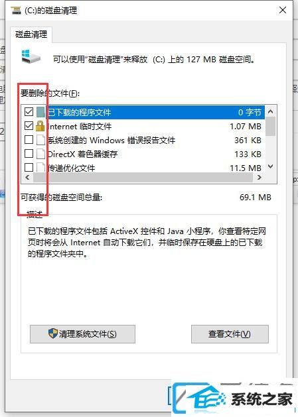298x417 pixels.
Task: Click the file list scroll down arrow
Action: click(x=271, y=167)
